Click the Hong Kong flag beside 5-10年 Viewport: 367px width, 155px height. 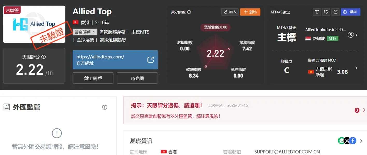point(75,23)
